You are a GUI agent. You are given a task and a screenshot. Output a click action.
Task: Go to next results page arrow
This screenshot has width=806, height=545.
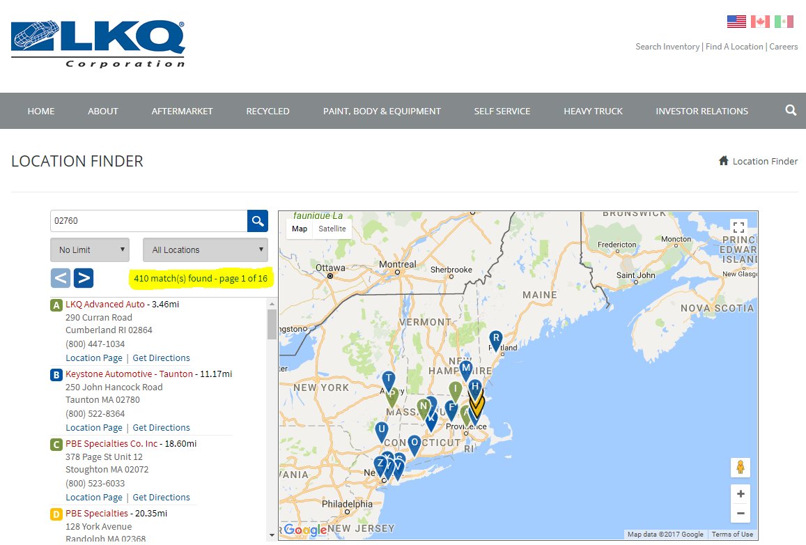click(84, 278)
